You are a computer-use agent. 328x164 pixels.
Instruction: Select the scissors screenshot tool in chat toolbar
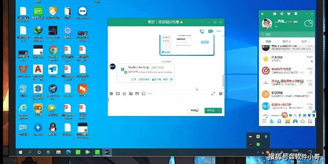click(124, 94)
